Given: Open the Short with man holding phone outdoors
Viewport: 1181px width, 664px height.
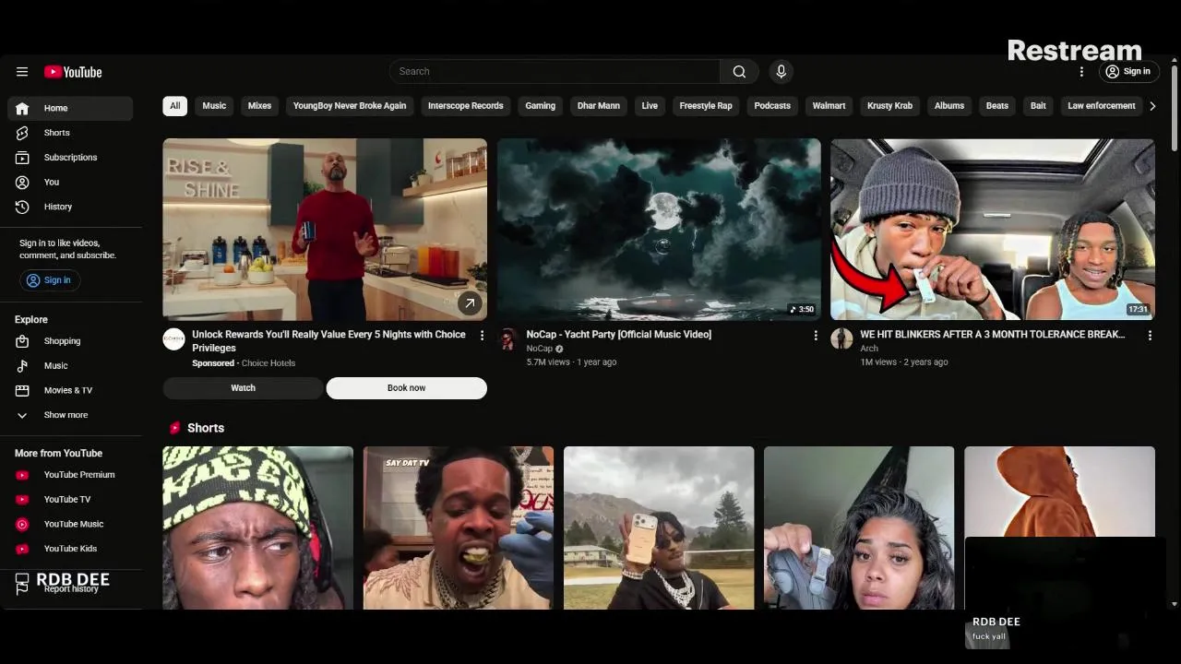Looking at the screenshot, I should click(x=659, y=528).
